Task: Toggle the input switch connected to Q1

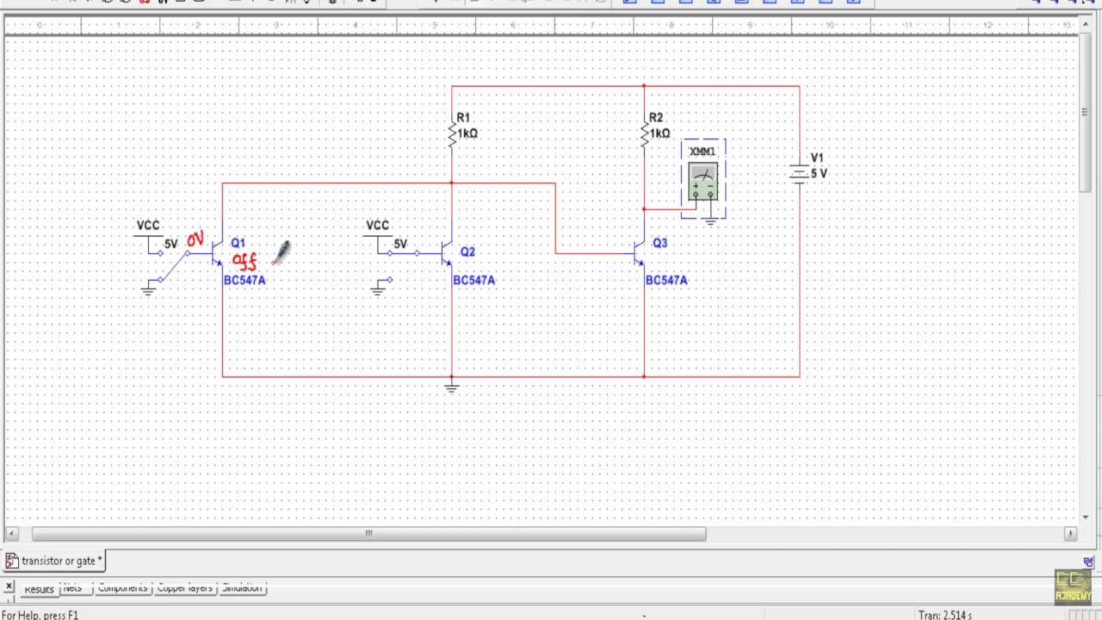Action: [174, 265]
